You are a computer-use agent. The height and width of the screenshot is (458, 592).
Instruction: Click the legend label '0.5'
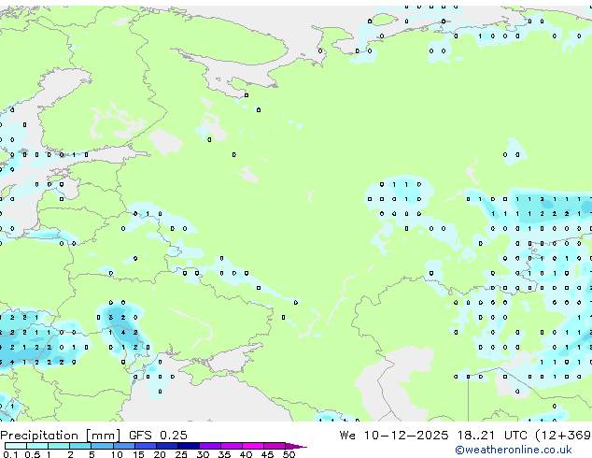coord(32,454)
